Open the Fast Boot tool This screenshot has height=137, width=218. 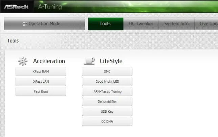tap(41, 91)
